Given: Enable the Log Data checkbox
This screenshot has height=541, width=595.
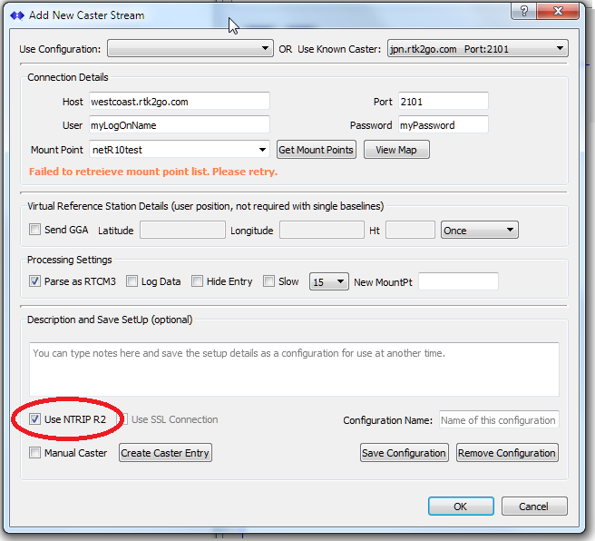Looking at the screenshot, I should (x=132, y=281).
